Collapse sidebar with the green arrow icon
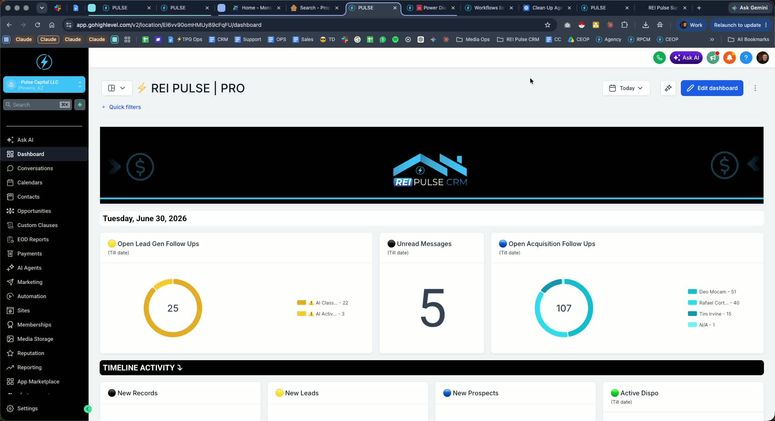 (x=88, y=409)
